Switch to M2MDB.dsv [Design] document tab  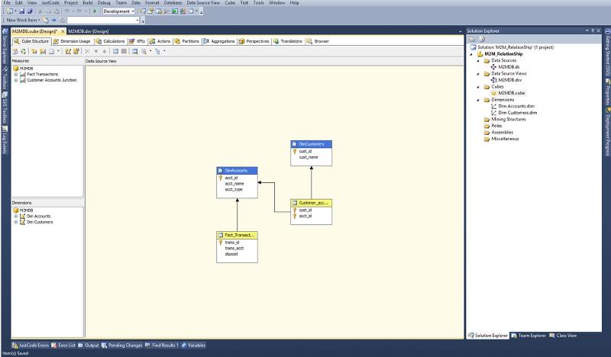click(89, 31)
